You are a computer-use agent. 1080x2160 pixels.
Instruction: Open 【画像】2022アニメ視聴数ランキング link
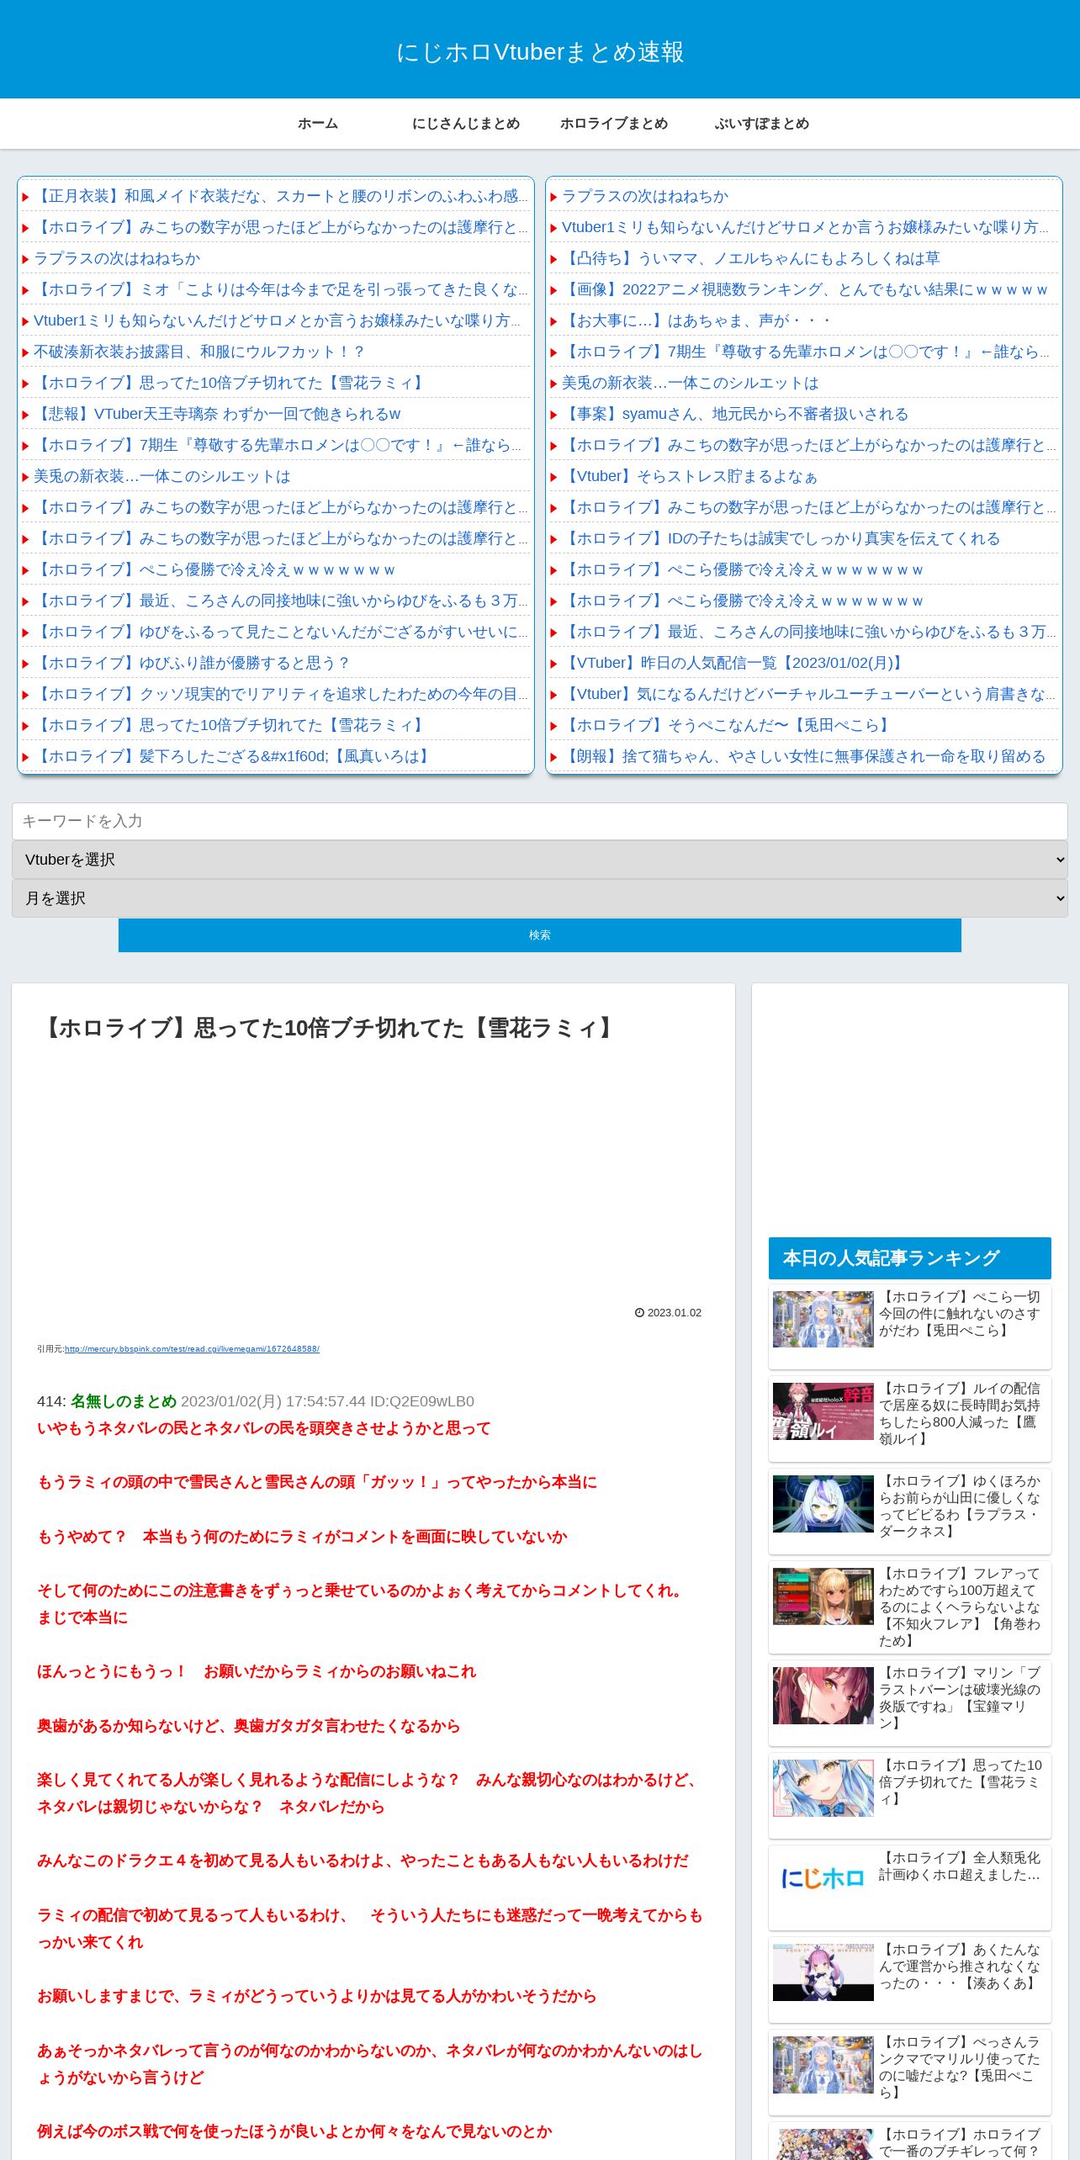point(805,289)
